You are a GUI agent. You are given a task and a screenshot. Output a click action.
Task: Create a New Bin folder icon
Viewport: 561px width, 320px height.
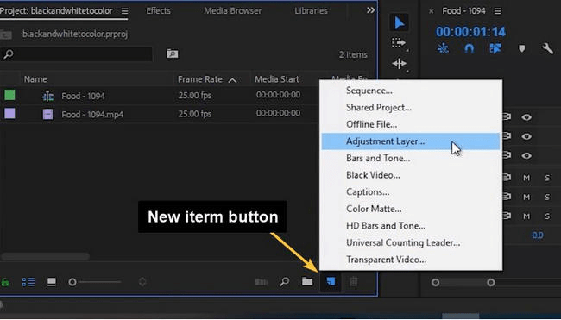point(307,282)
